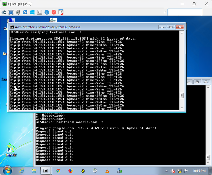
Task: Open the yellow padlock app in taskbar
Action: tap(83, 171)
